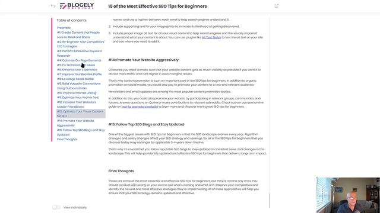Screen dimensions: 380x213
Task: Open #15 Follow Top SEO Blogs entry
Action: [x=81, y=133]
